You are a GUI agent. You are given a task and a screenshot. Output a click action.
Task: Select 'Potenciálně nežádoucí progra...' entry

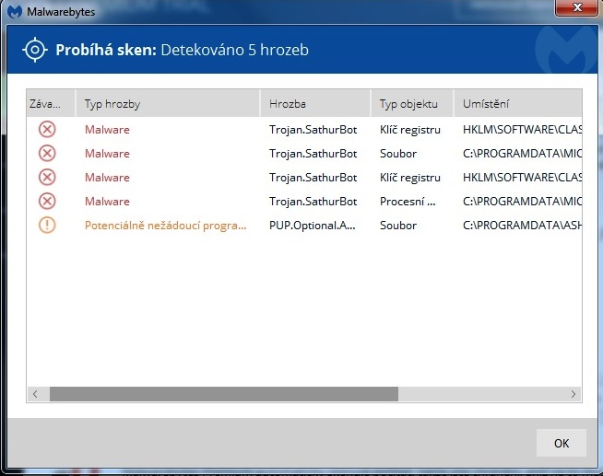pos(165,226)
